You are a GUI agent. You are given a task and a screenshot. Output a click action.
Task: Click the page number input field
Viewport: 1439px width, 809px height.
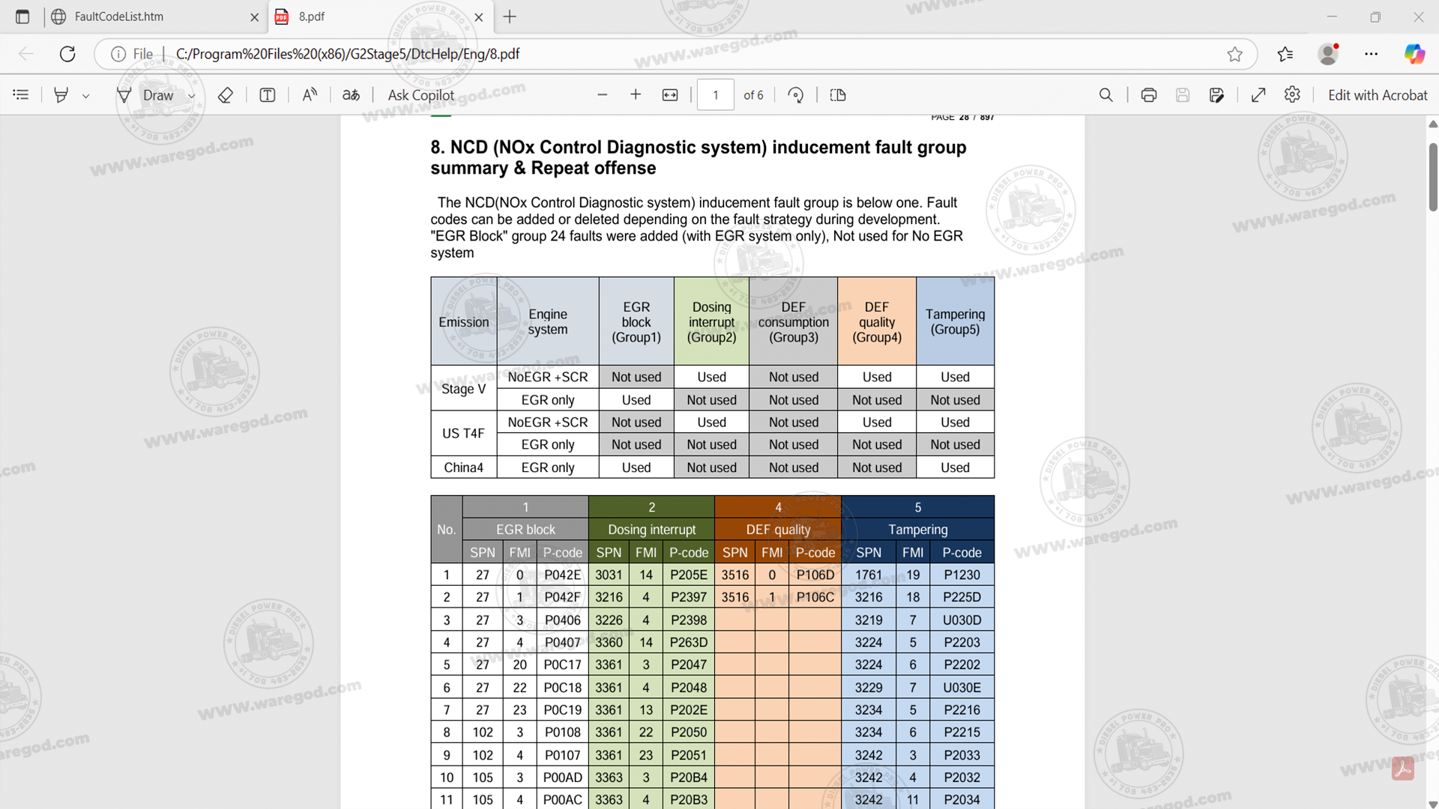pyautogui.click(x=715, y=95)
